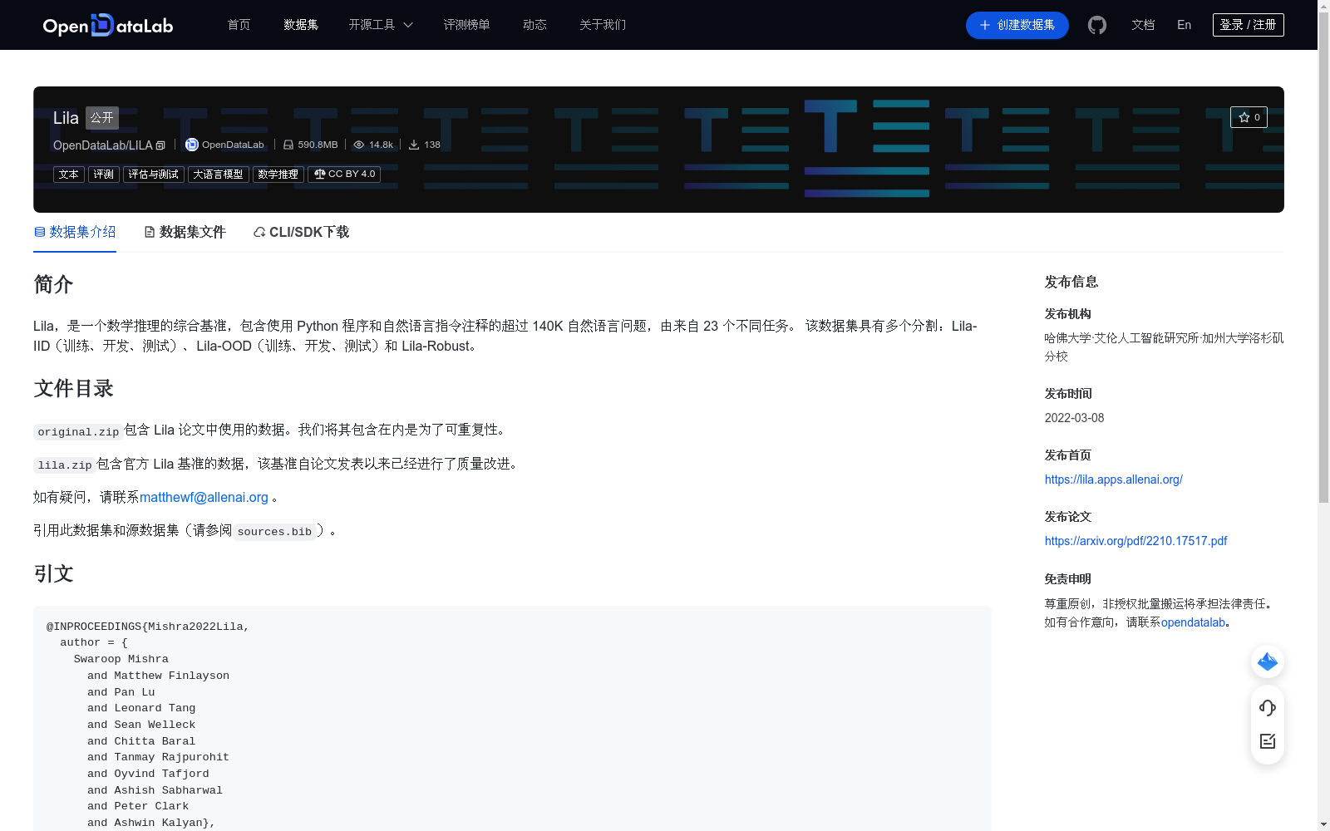This screenshot has width=1330, height=831.
Task: Click the downloads count icon
Action: [x=414, y=145]
